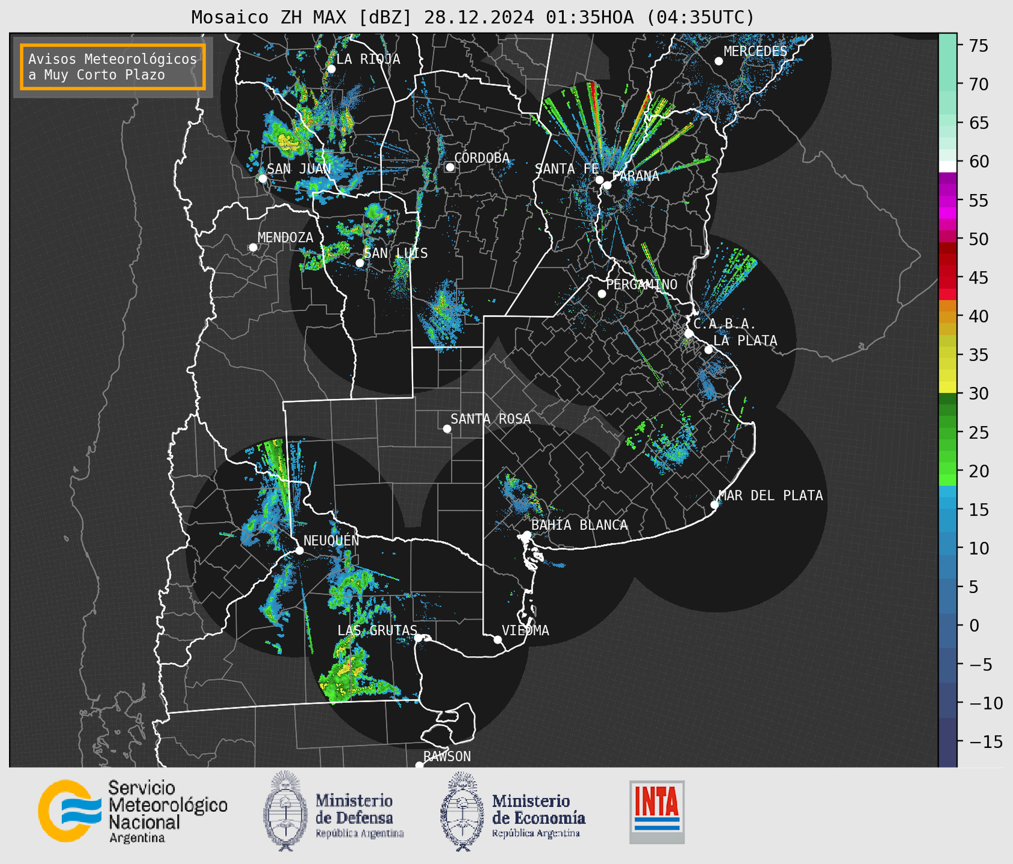1013x864 pixels.
Task: Click the LAS GRUTAS city marker dot
Action: click(x=419, y=638)
